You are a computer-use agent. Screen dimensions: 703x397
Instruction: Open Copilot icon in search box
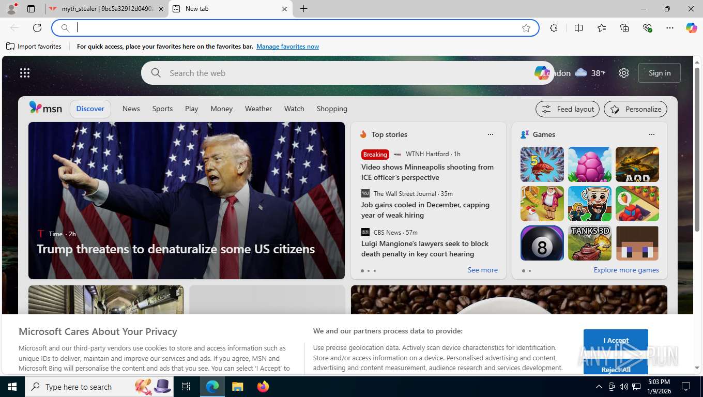click(x=542, y=73)
